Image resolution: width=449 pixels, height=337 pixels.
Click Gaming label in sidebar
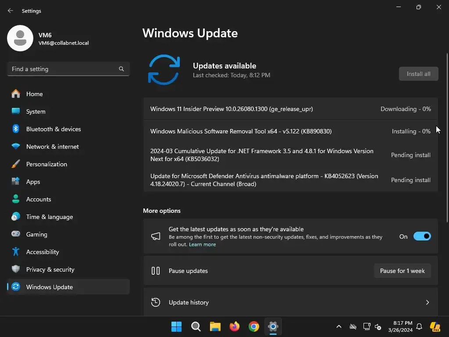[x=37, y=234]
